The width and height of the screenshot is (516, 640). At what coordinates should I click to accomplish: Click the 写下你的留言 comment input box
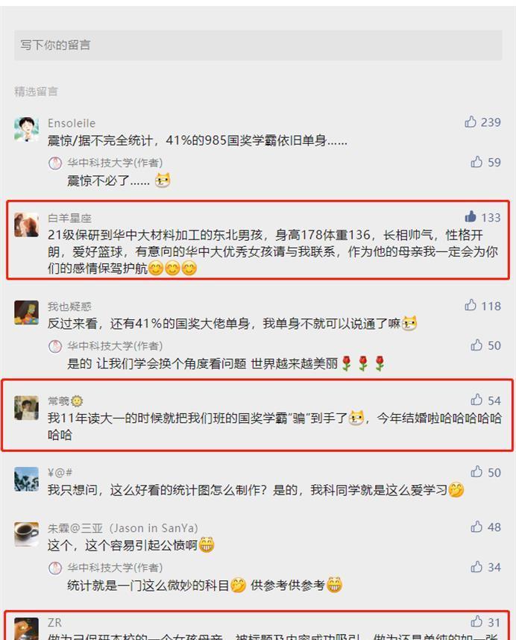point(258,45)
